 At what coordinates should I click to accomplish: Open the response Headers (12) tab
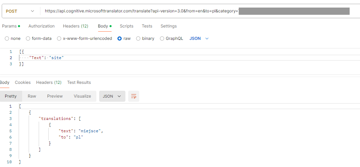point(49,82)
